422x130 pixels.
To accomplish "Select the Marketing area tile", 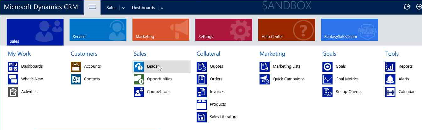I will coord(161,30).
